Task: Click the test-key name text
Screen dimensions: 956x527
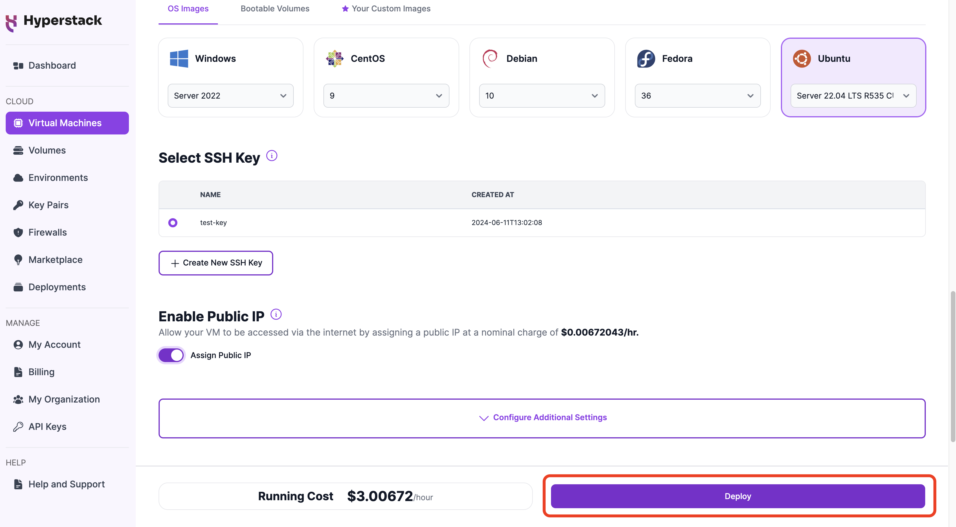Action: pos(213,223)
